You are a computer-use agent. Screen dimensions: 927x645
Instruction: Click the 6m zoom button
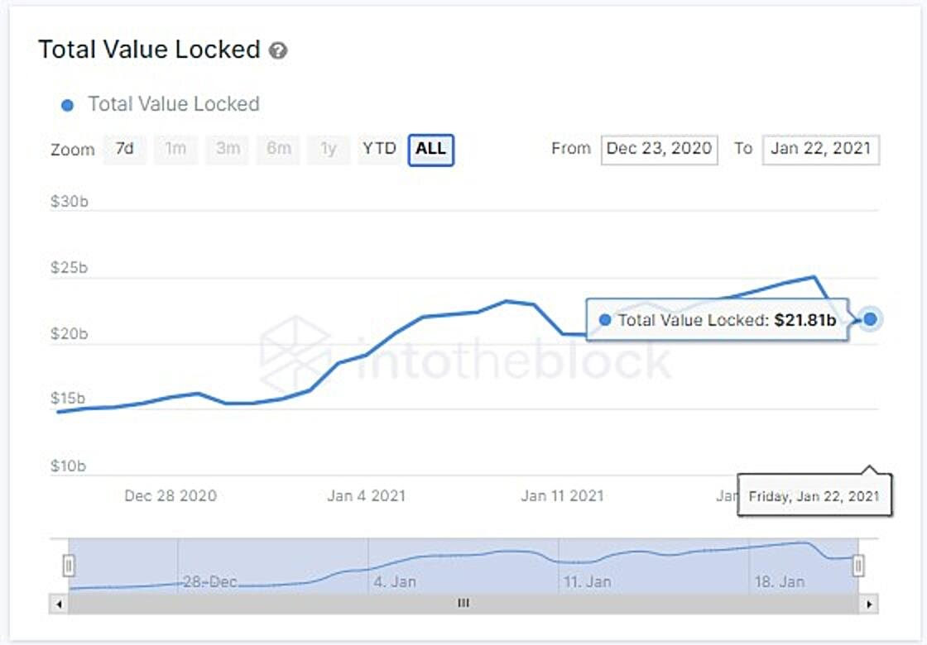(278, 150)
